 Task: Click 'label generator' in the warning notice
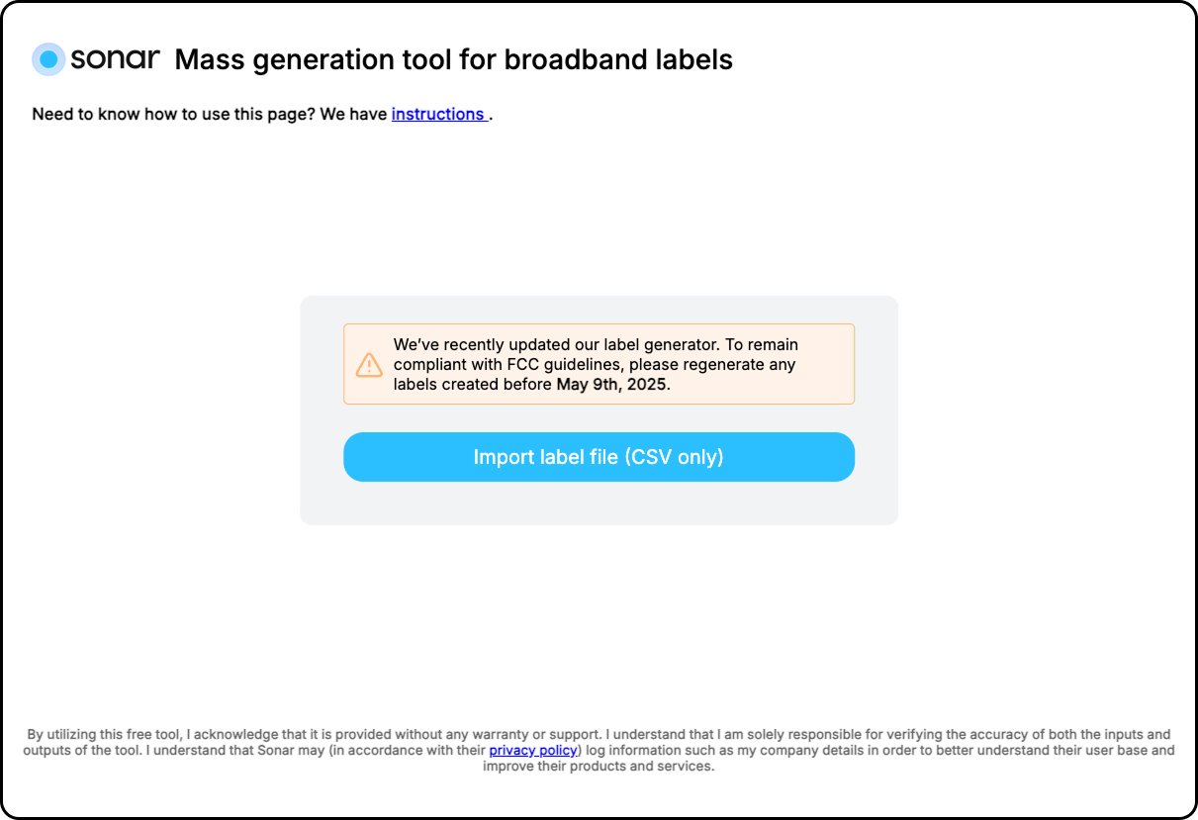tap(662, 344)
